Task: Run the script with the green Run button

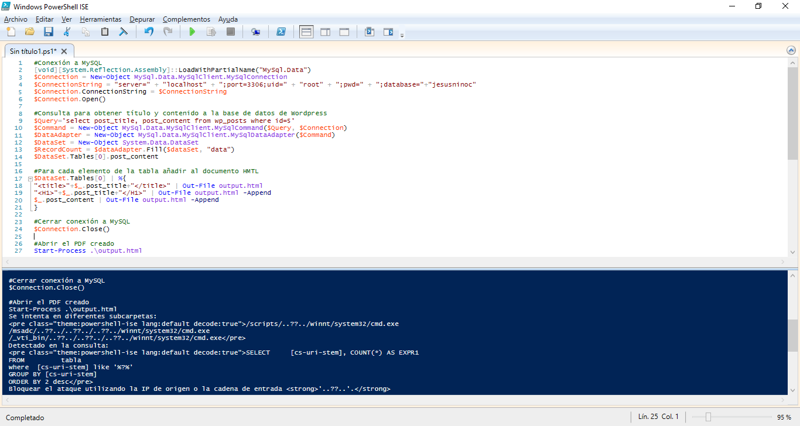Action: pos(192,32)
